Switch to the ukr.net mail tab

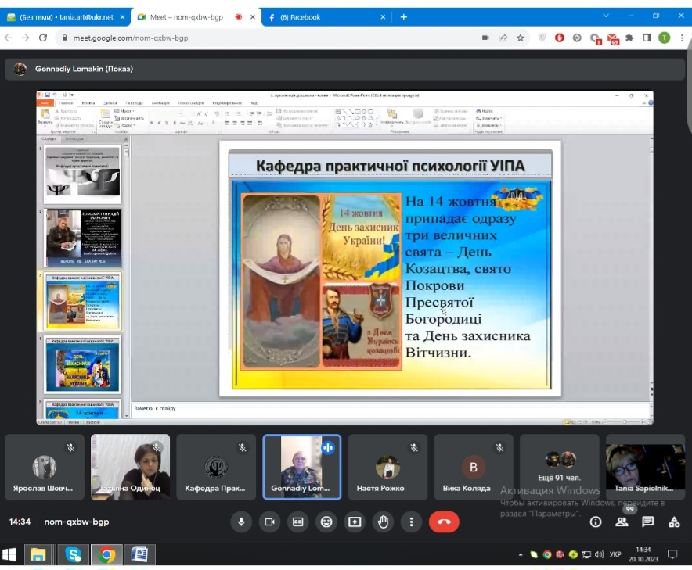[x=67, y=17]
